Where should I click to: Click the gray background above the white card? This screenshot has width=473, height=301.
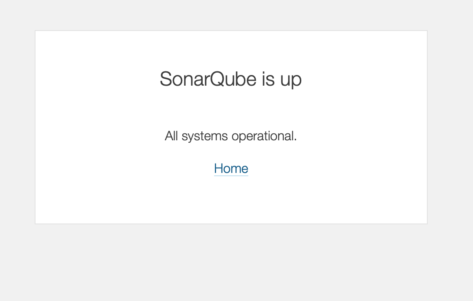pos(230,14)
